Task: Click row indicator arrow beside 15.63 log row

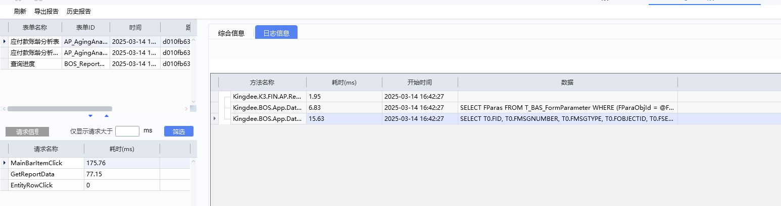Action: pyautogui.click(x=215, y=118)
